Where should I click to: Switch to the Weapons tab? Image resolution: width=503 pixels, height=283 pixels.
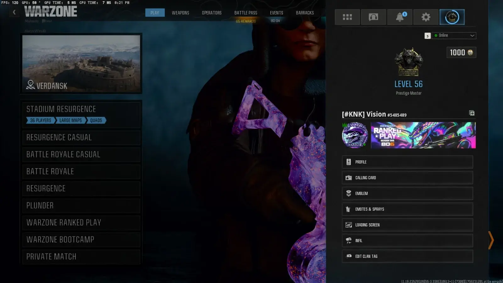pos(180,13)
